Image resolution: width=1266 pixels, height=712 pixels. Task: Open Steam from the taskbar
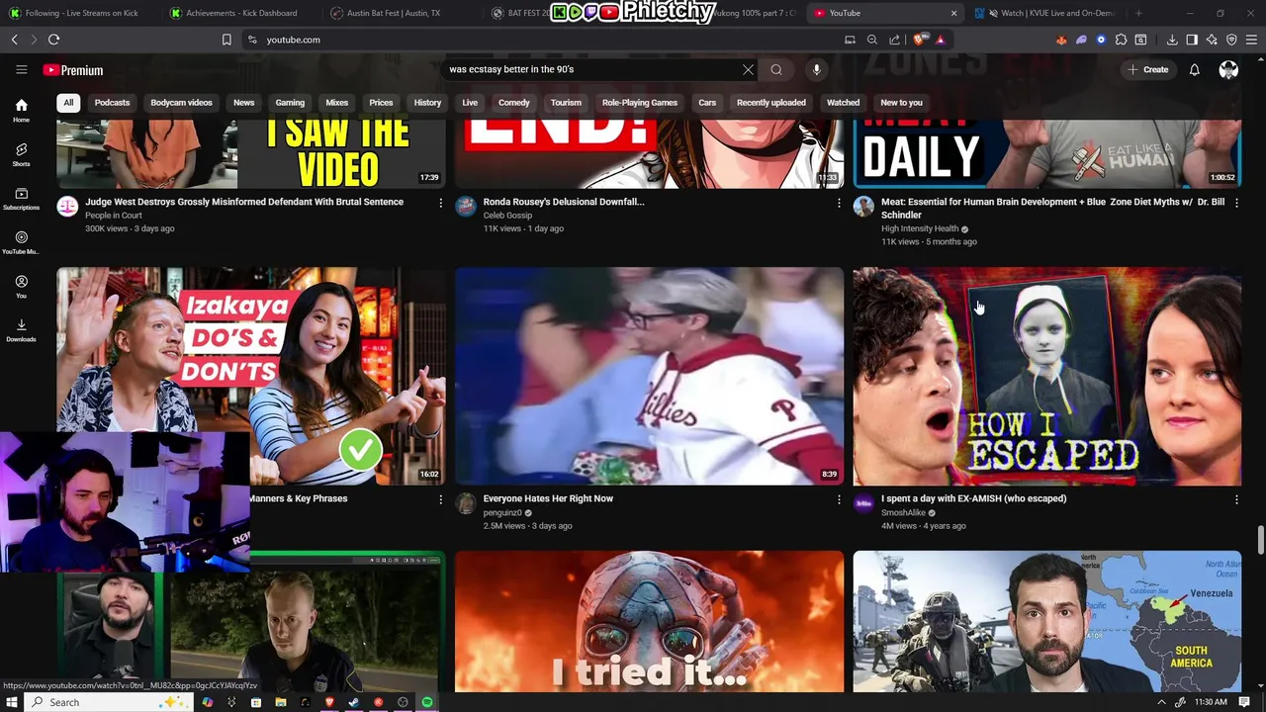click(354, 702)
